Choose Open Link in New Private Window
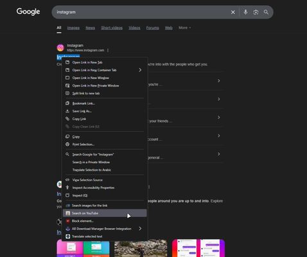This screenshot has width=307, height=257. tap(105, 85)
